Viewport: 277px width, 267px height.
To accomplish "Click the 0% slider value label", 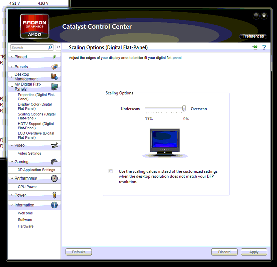I will click(x=186, y=119).
